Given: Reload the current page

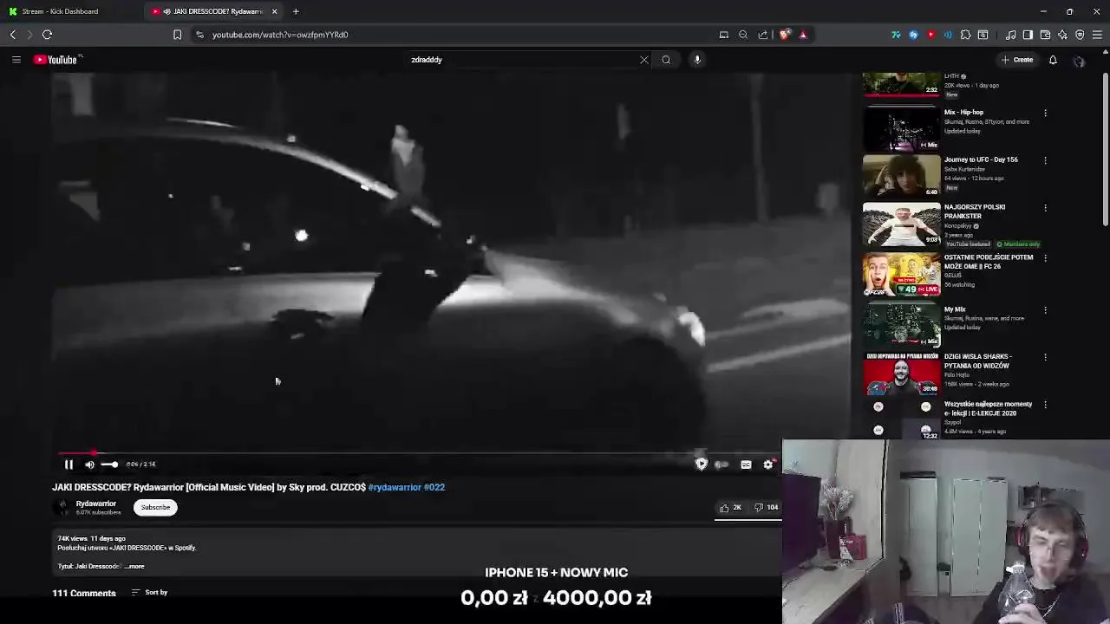Looking at the screenshot, I should 48,35.
